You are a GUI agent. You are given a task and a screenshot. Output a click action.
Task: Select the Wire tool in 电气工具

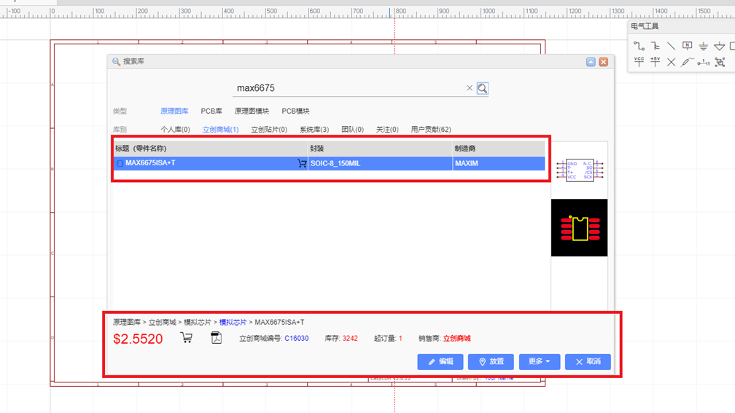tap(639, 46)
